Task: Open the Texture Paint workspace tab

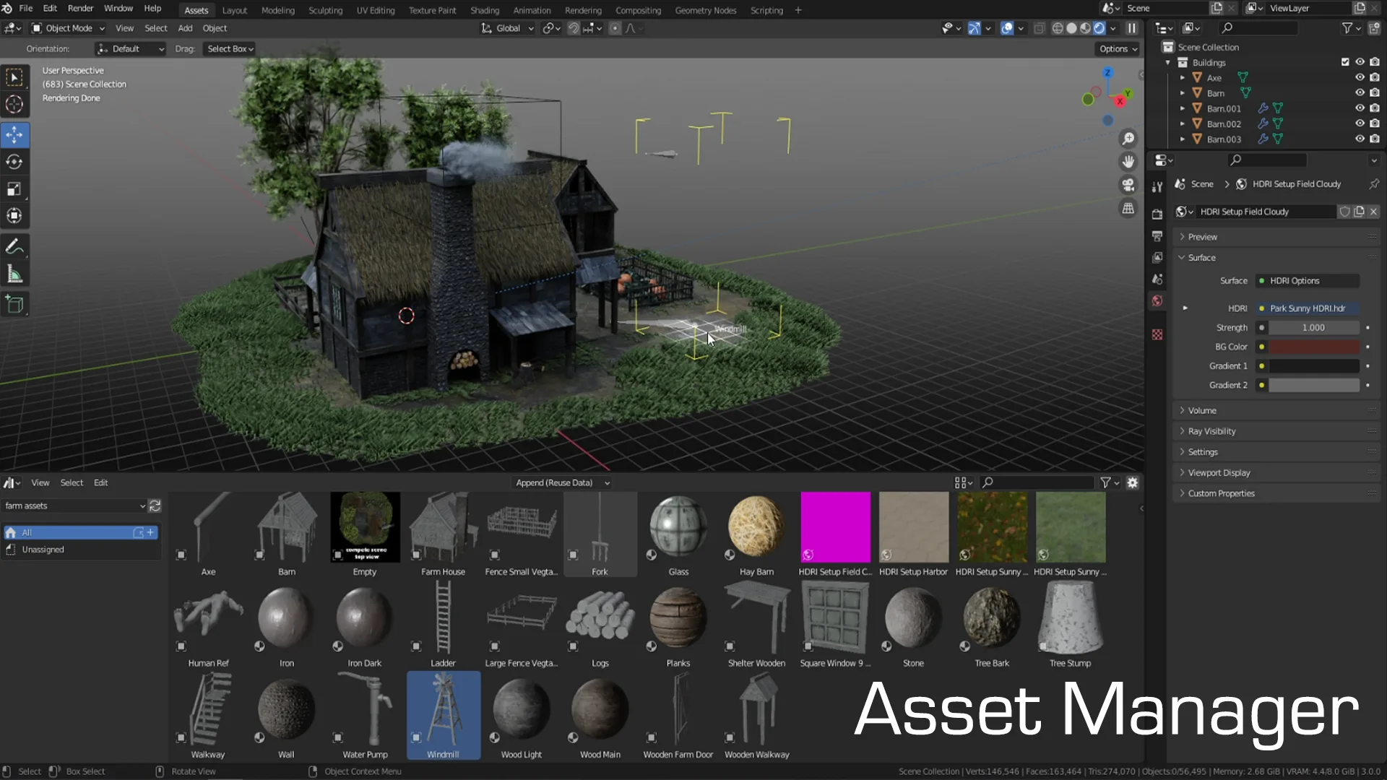Action: (x=433, y=9)
